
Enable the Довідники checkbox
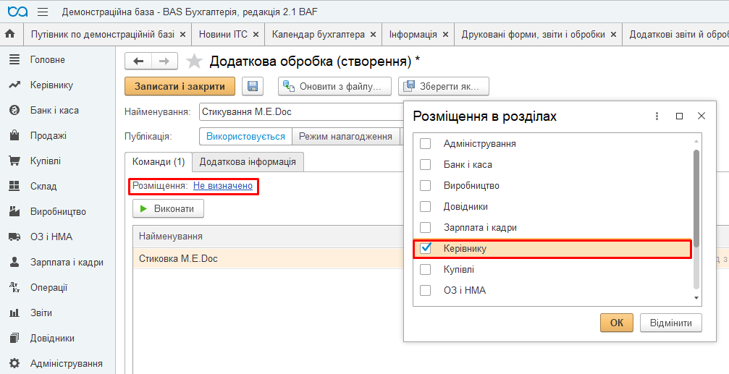426,206
